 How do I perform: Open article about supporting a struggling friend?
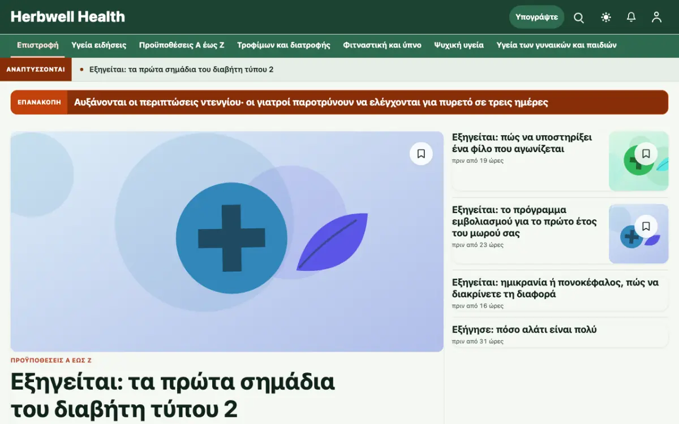coord(522,143)
